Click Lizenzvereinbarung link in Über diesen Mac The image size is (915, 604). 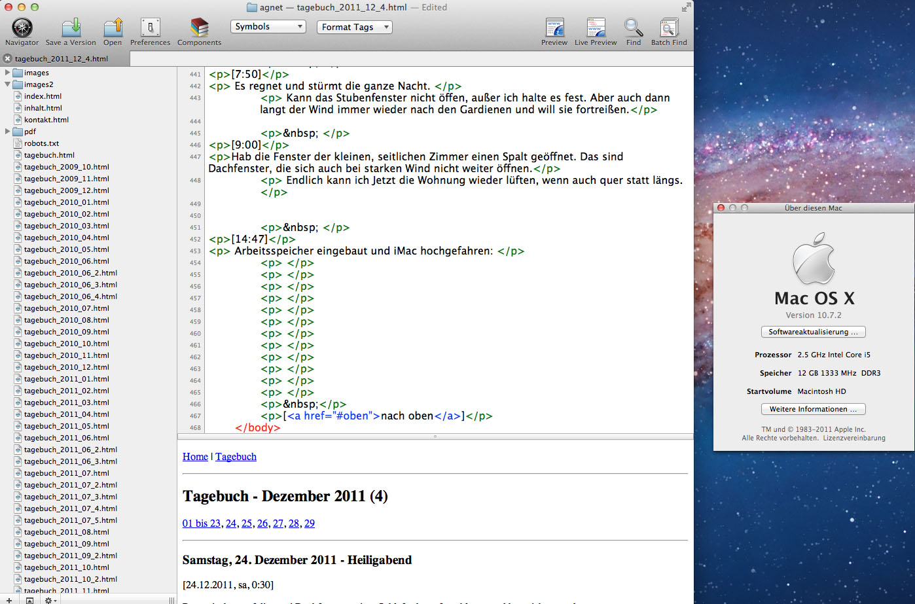854,438
